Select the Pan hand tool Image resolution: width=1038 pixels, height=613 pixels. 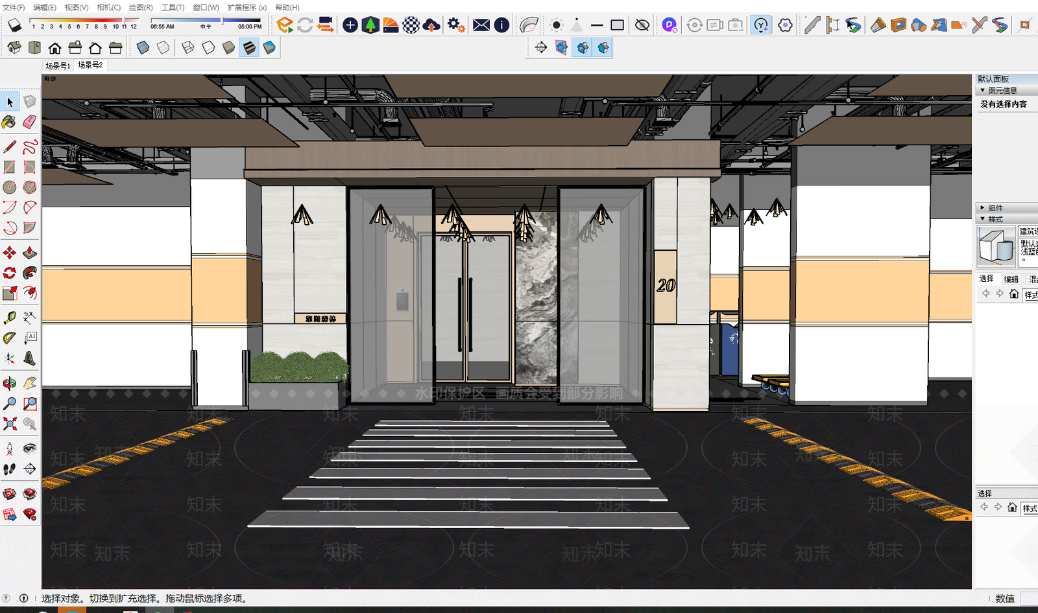(x=30, y=384)
